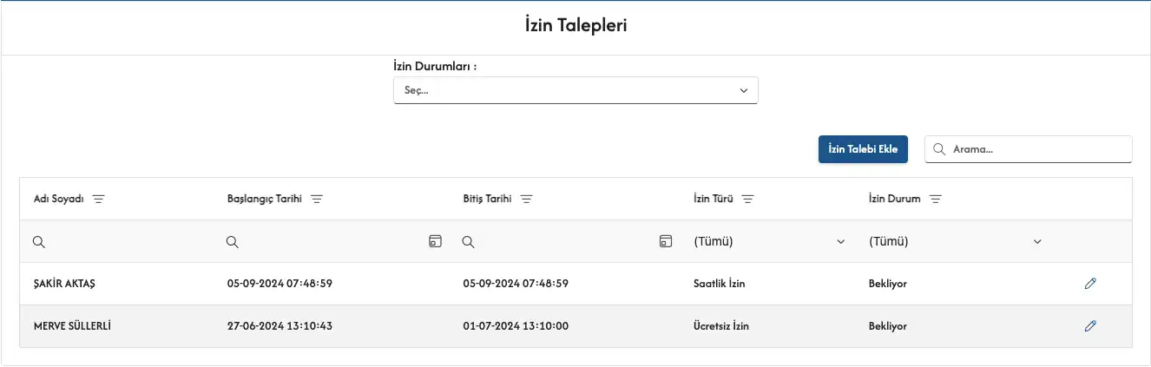Open İzin Türü (Tümü) filter dropdown

tap(768, 242)
